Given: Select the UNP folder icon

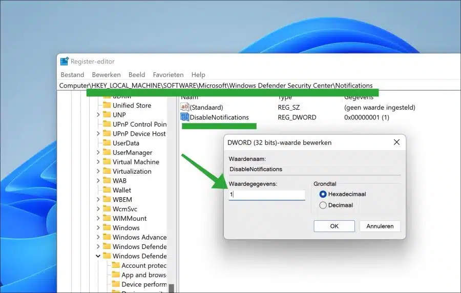Looking at the screenshot, I should pos(107,114).
